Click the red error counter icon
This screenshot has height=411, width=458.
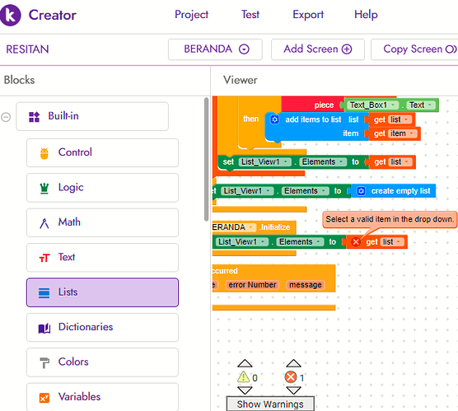[291, 377]
